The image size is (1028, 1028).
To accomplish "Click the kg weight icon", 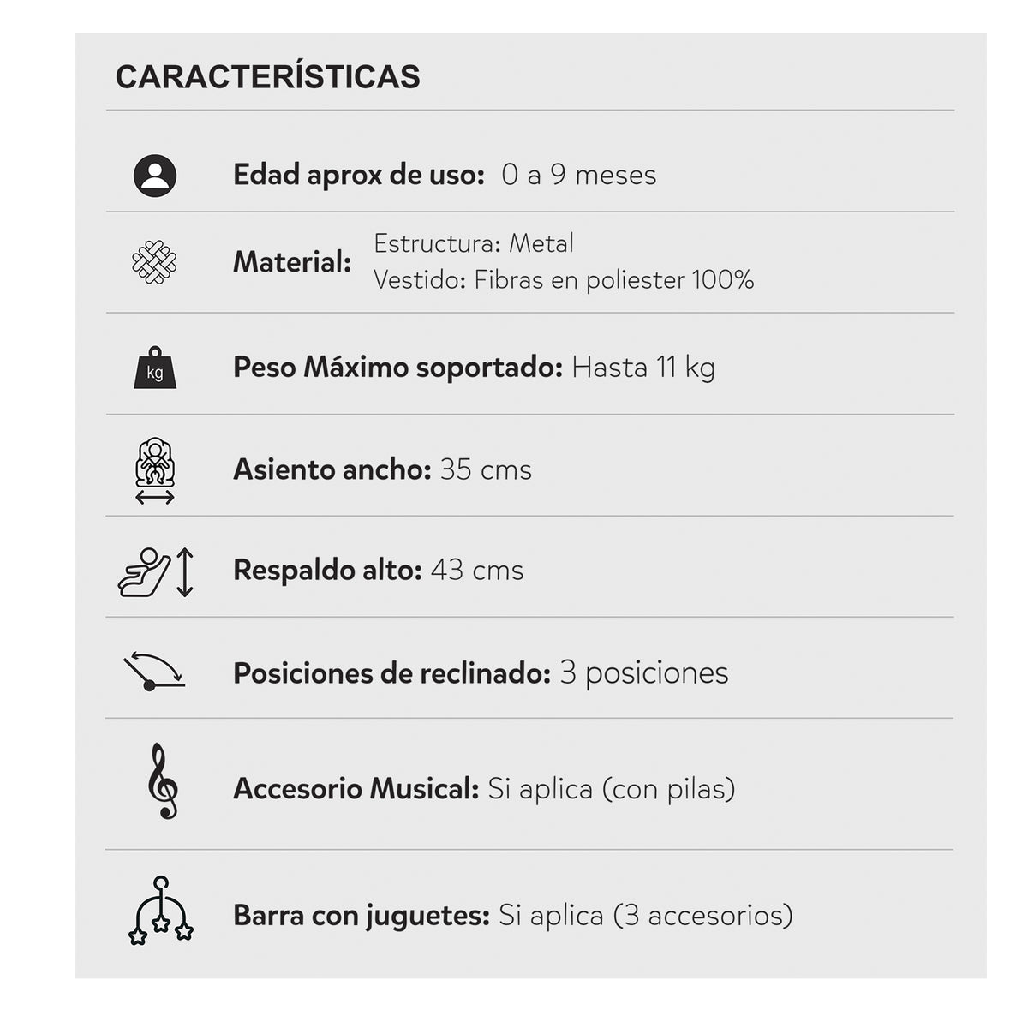I will 155,368.
